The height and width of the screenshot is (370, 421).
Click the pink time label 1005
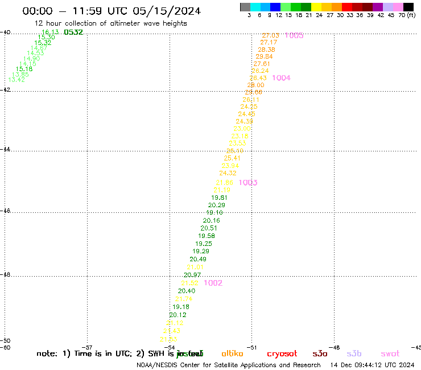tap(294, 35)
